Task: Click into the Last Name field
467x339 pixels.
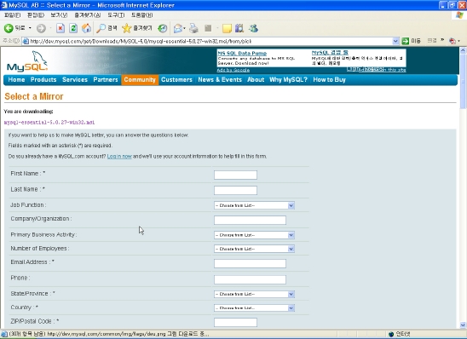Action: (x=235, y=191)
